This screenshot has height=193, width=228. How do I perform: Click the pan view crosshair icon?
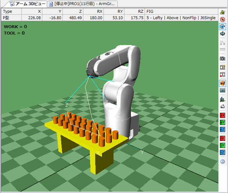223,33
